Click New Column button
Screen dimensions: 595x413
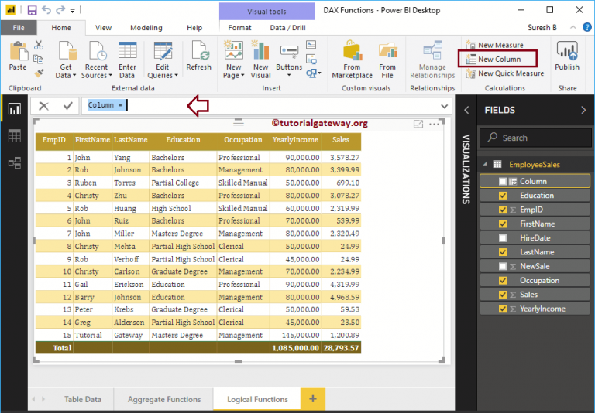pos(494,59)
